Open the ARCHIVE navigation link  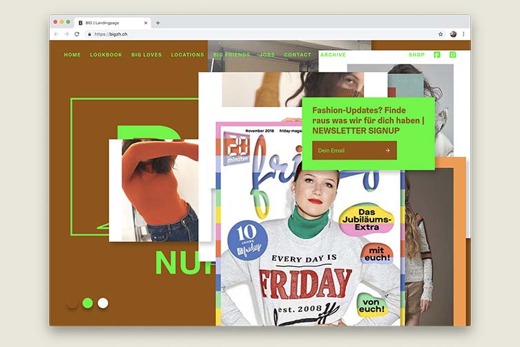333,55
